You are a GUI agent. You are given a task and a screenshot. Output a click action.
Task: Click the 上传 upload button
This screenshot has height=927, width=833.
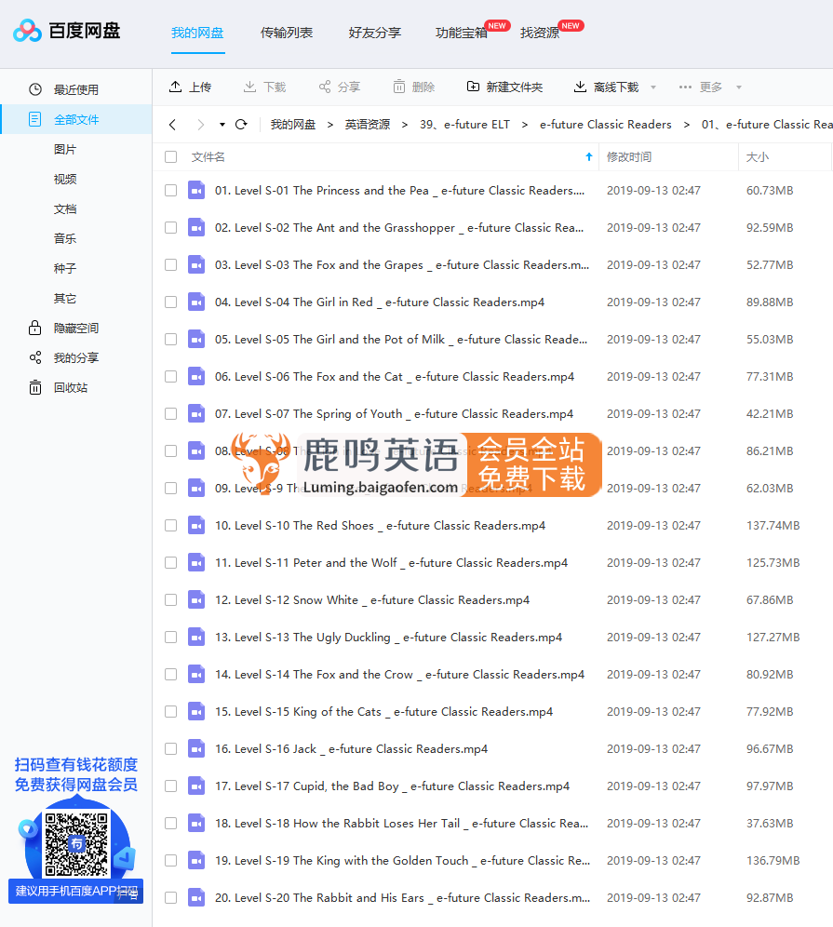(x=190, y=87)
